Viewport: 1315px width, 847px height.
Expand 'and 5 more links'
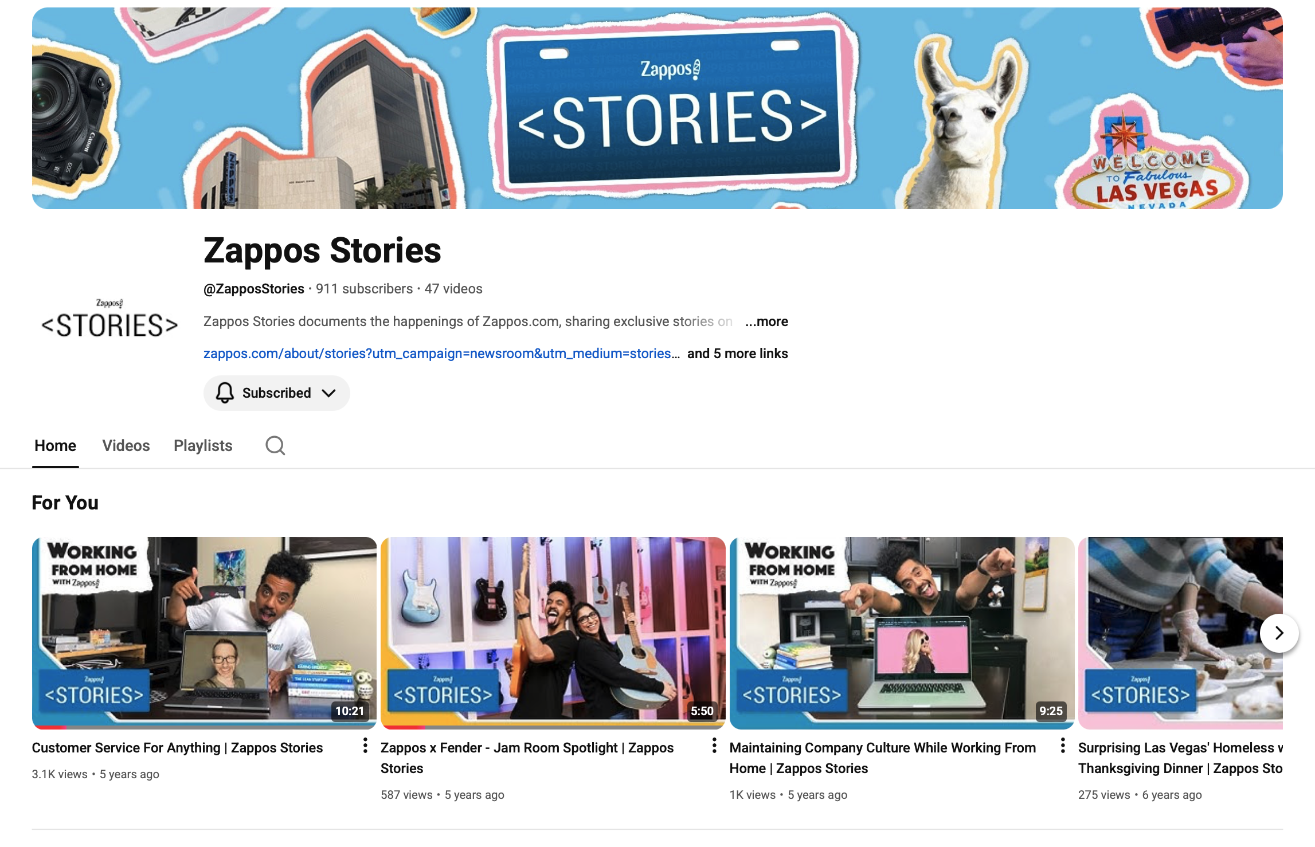(x=738, y=354)
